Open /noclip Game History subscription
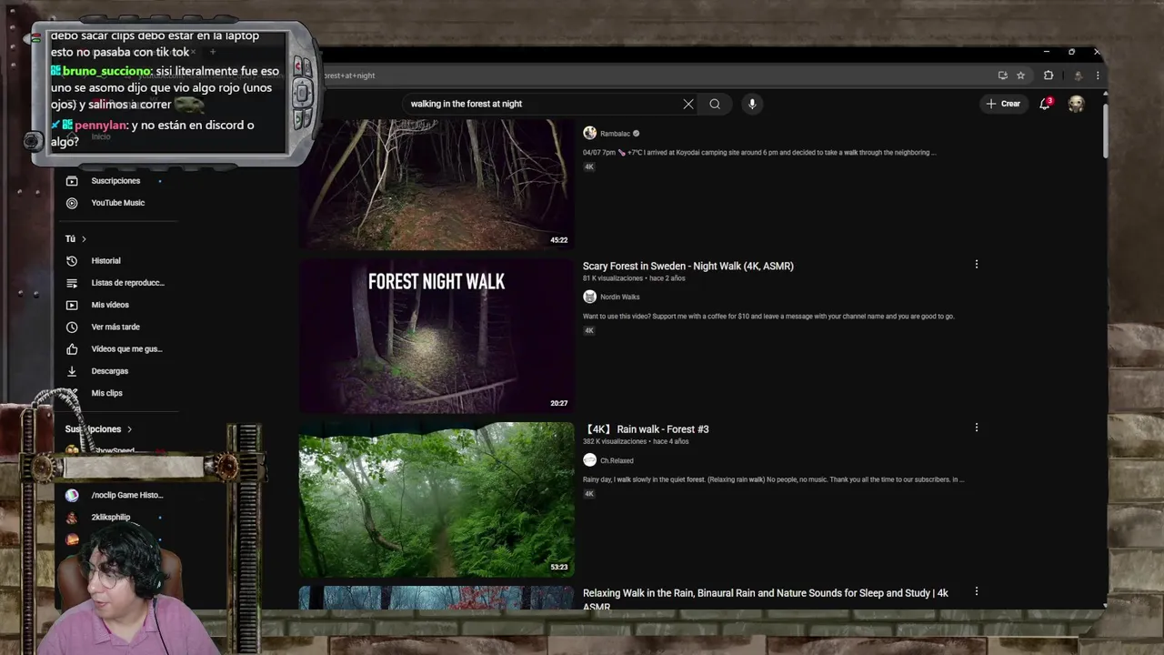 pyautogui.click(x=126, y=495)
